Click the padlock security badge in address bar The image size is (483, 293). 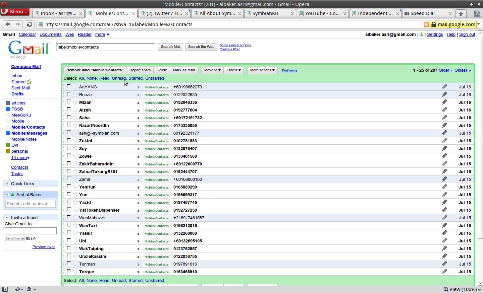coord(433,24)
